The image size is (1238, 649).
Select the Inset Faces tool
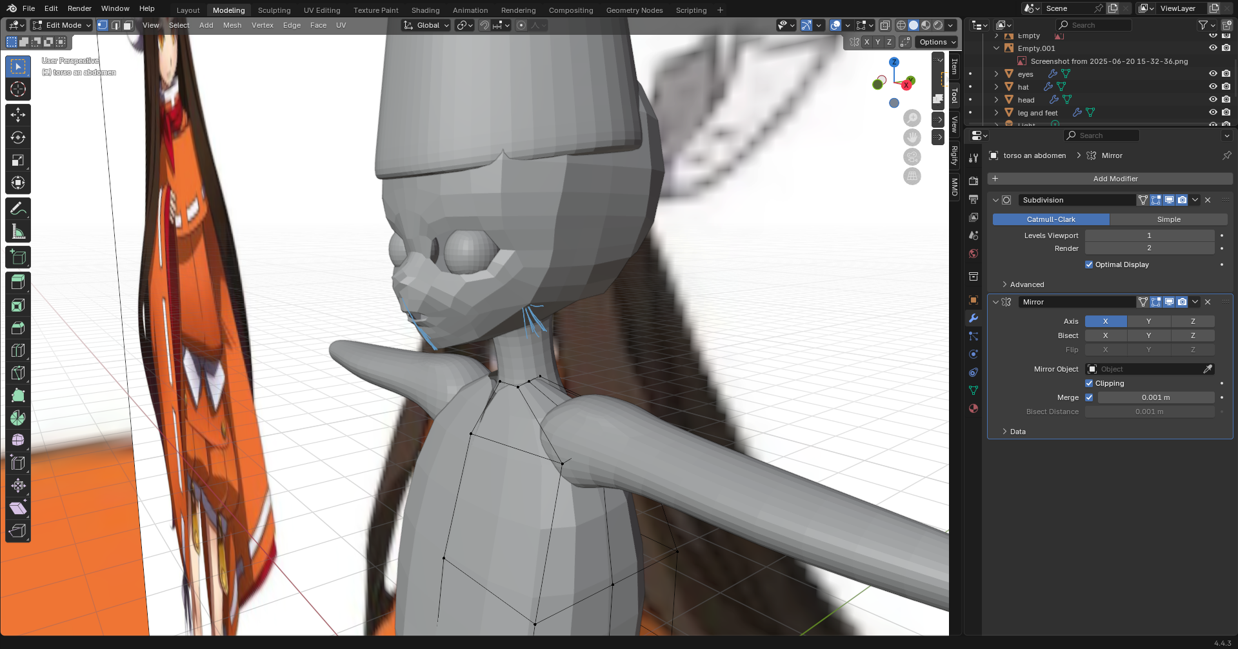pyautogui.click(x=18, y=305)
